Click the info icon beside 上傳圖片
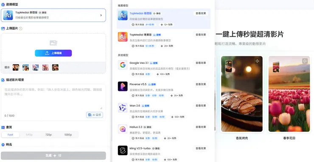The image size is (314, 162). [20, 28]
